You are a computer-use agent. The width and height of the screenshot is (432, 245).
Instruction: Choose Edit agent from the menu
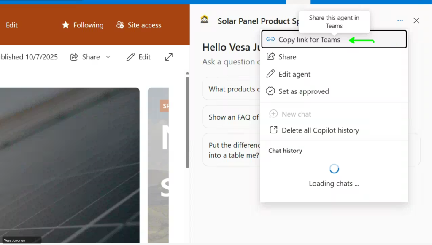tap(294, 74)
